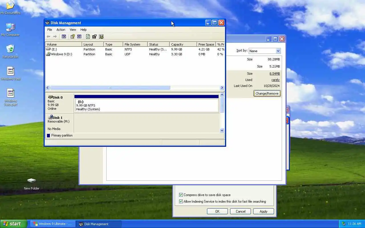Click the Primary partition legend swatch
The width and height of the screenshot is (365, 228).
click(48, 135)
